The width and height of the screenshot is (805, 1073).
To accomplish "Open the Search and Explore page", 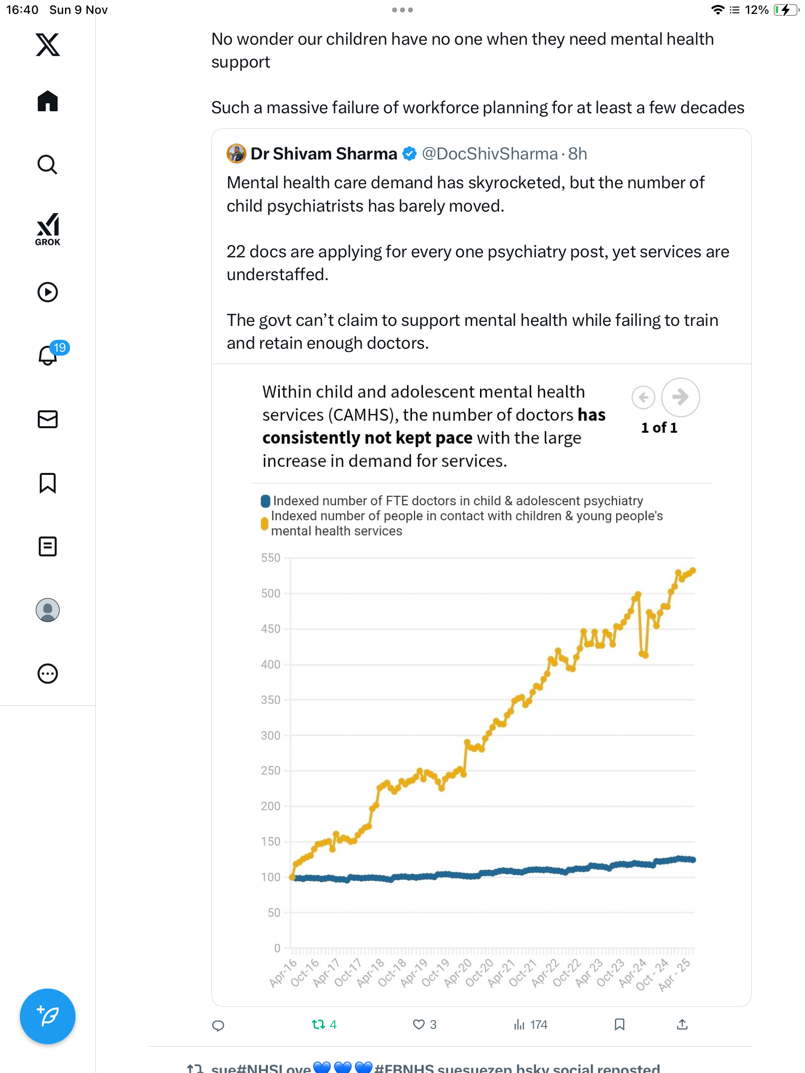I will (48, 165).
